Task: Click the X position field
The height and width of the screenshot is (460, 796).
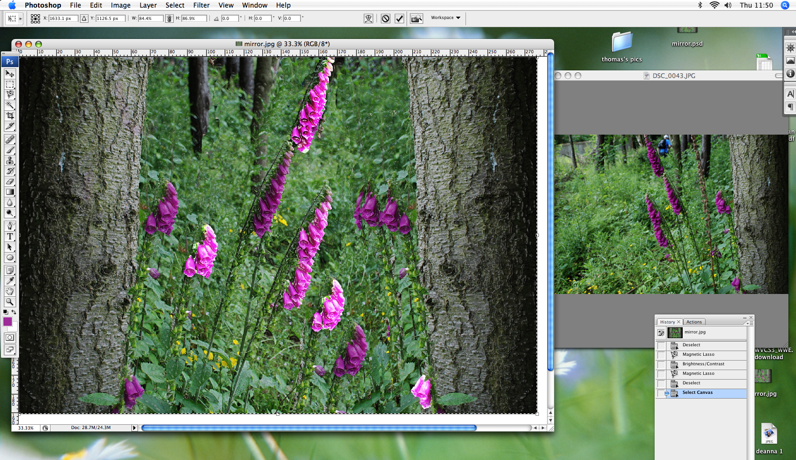Action: point(63,19)
